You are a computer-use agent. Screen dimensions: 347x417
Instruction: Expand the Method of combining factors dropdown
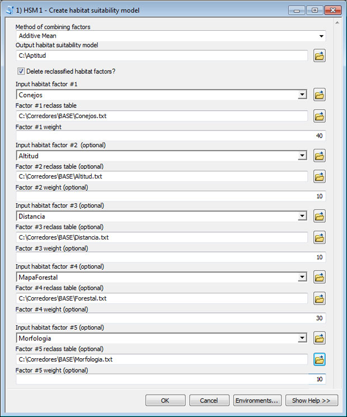[321, 36]
